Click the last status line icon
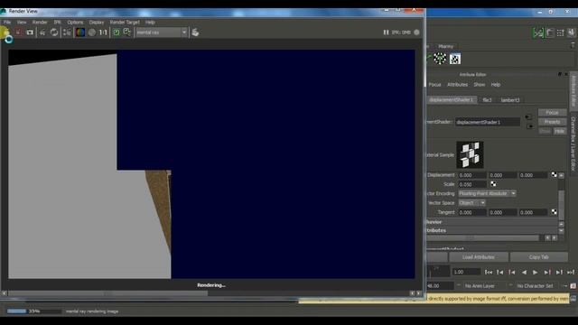The image size is (578, 325). (571, 32)
